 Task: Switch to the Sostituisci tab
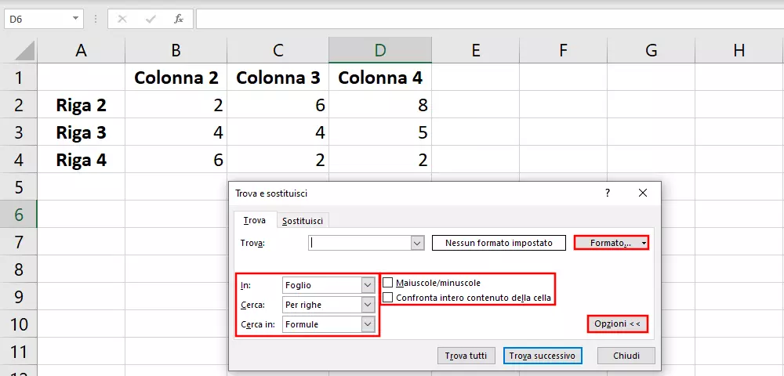coord(303,221)
